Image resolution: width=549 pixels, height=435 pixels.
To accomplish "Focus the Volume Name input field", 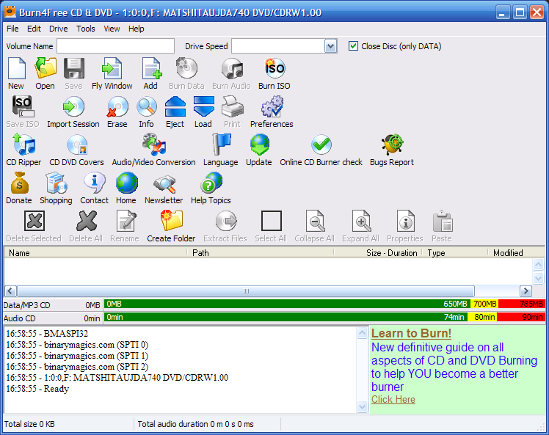I will [115, 45].
